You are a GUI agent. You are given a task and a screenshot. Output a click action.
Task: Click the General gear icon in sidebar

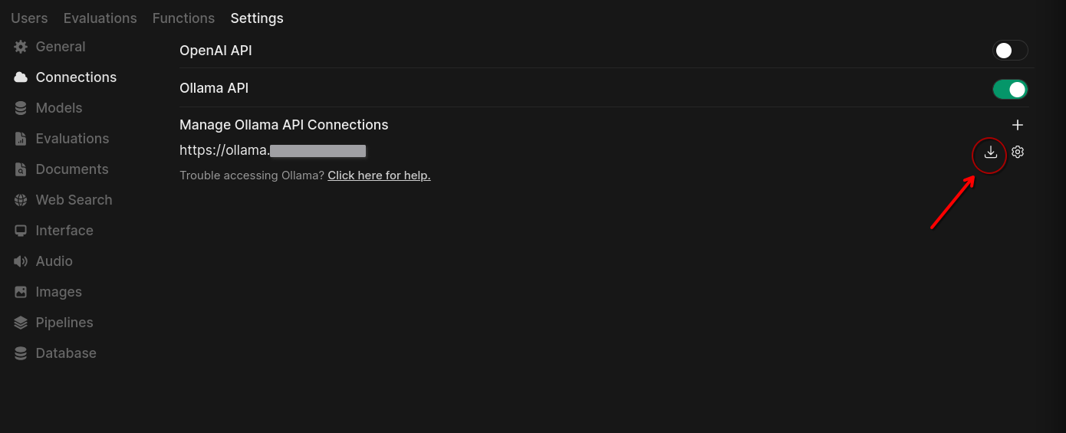(x=21, y=47)
